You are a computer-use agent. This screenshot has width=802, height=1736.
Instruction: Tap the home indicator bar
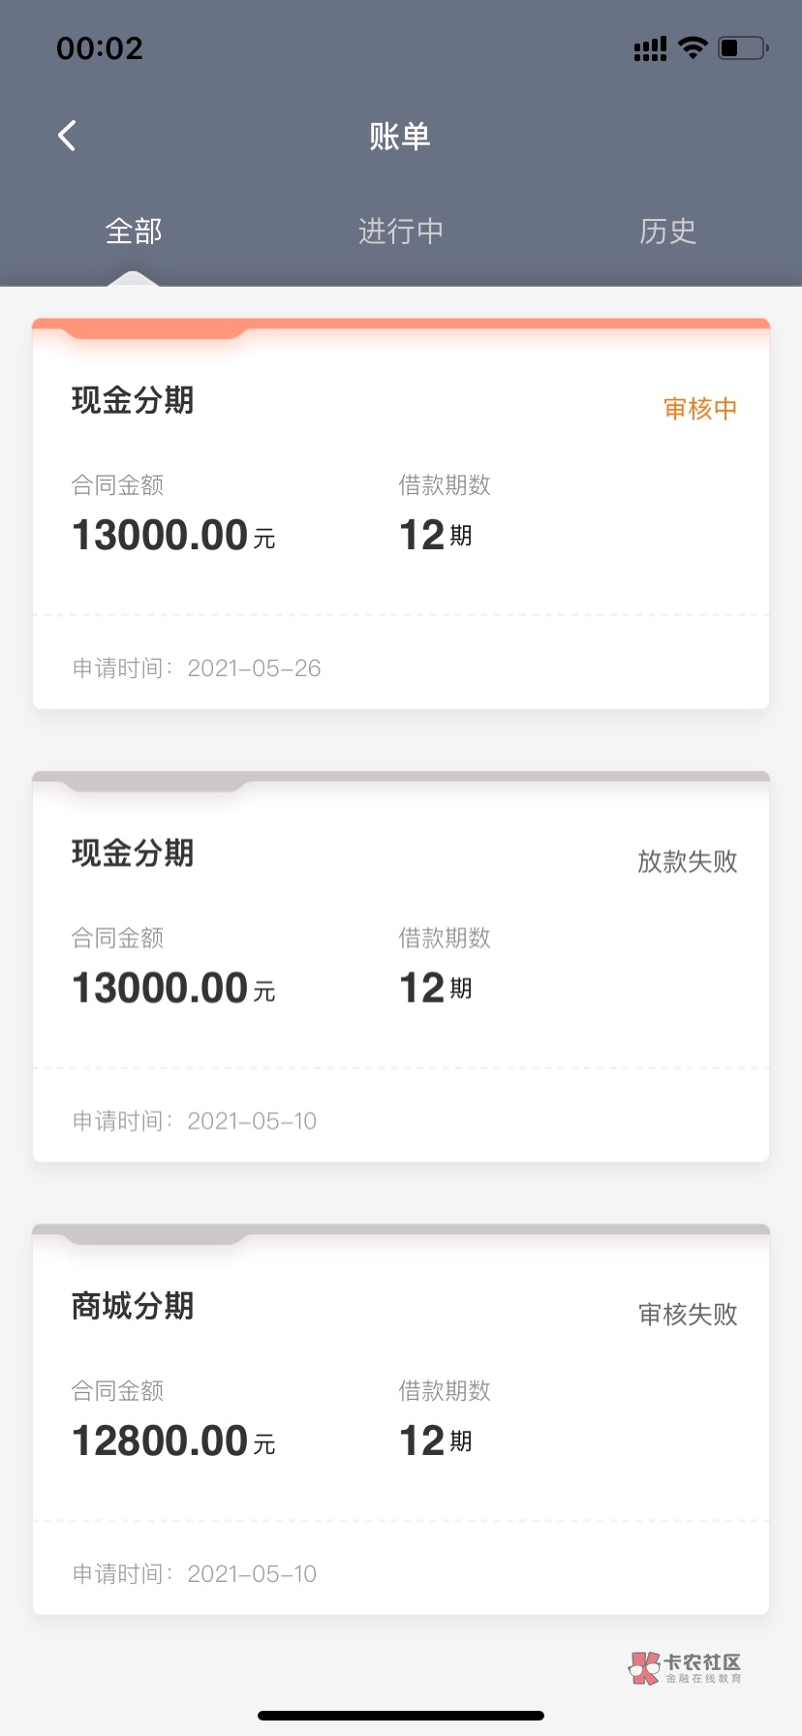(x=401, y=1716)
